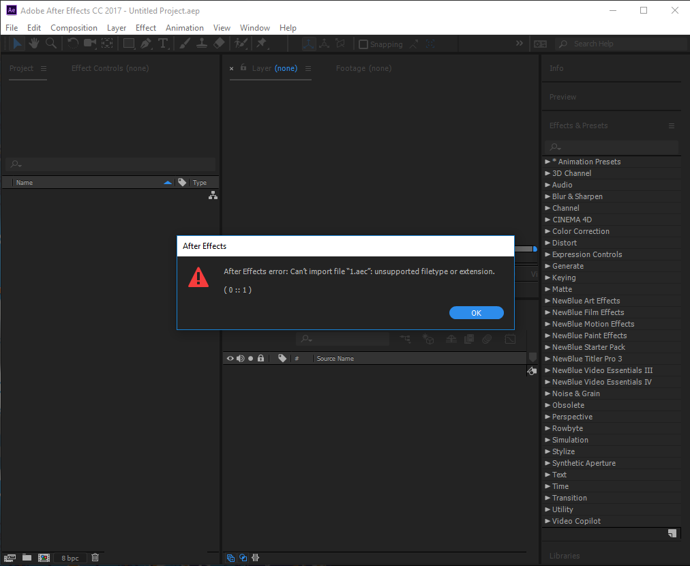This screenshot has height=566, width=690.
Task: Click the Search Help input field
Action: coord(622,44)
